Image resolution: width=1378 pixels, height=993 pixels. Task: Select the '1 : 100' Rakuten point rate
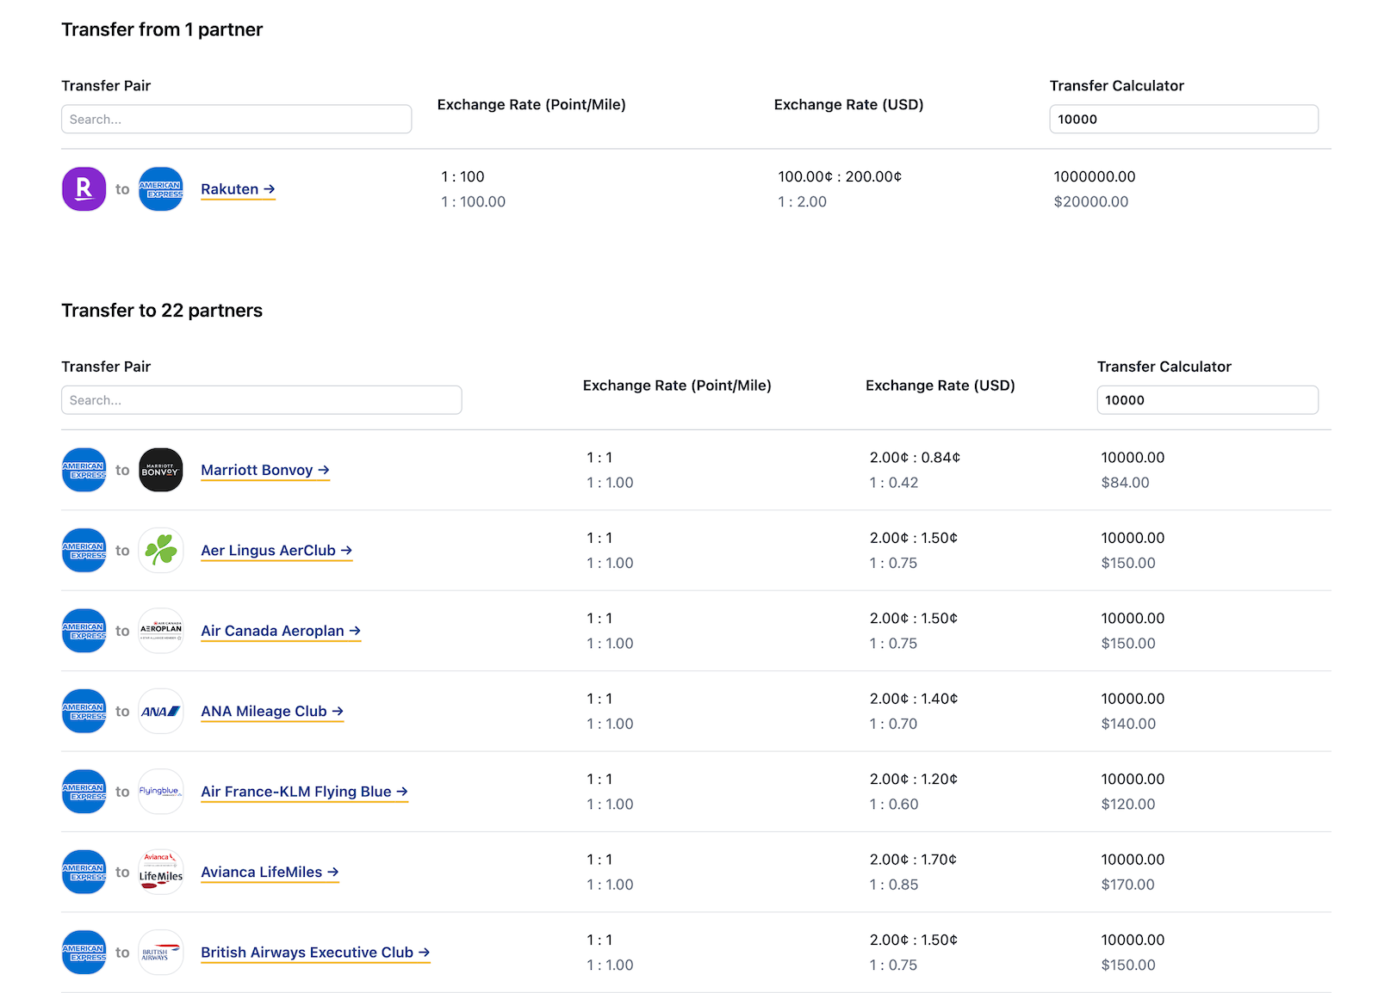coord(462,176)
